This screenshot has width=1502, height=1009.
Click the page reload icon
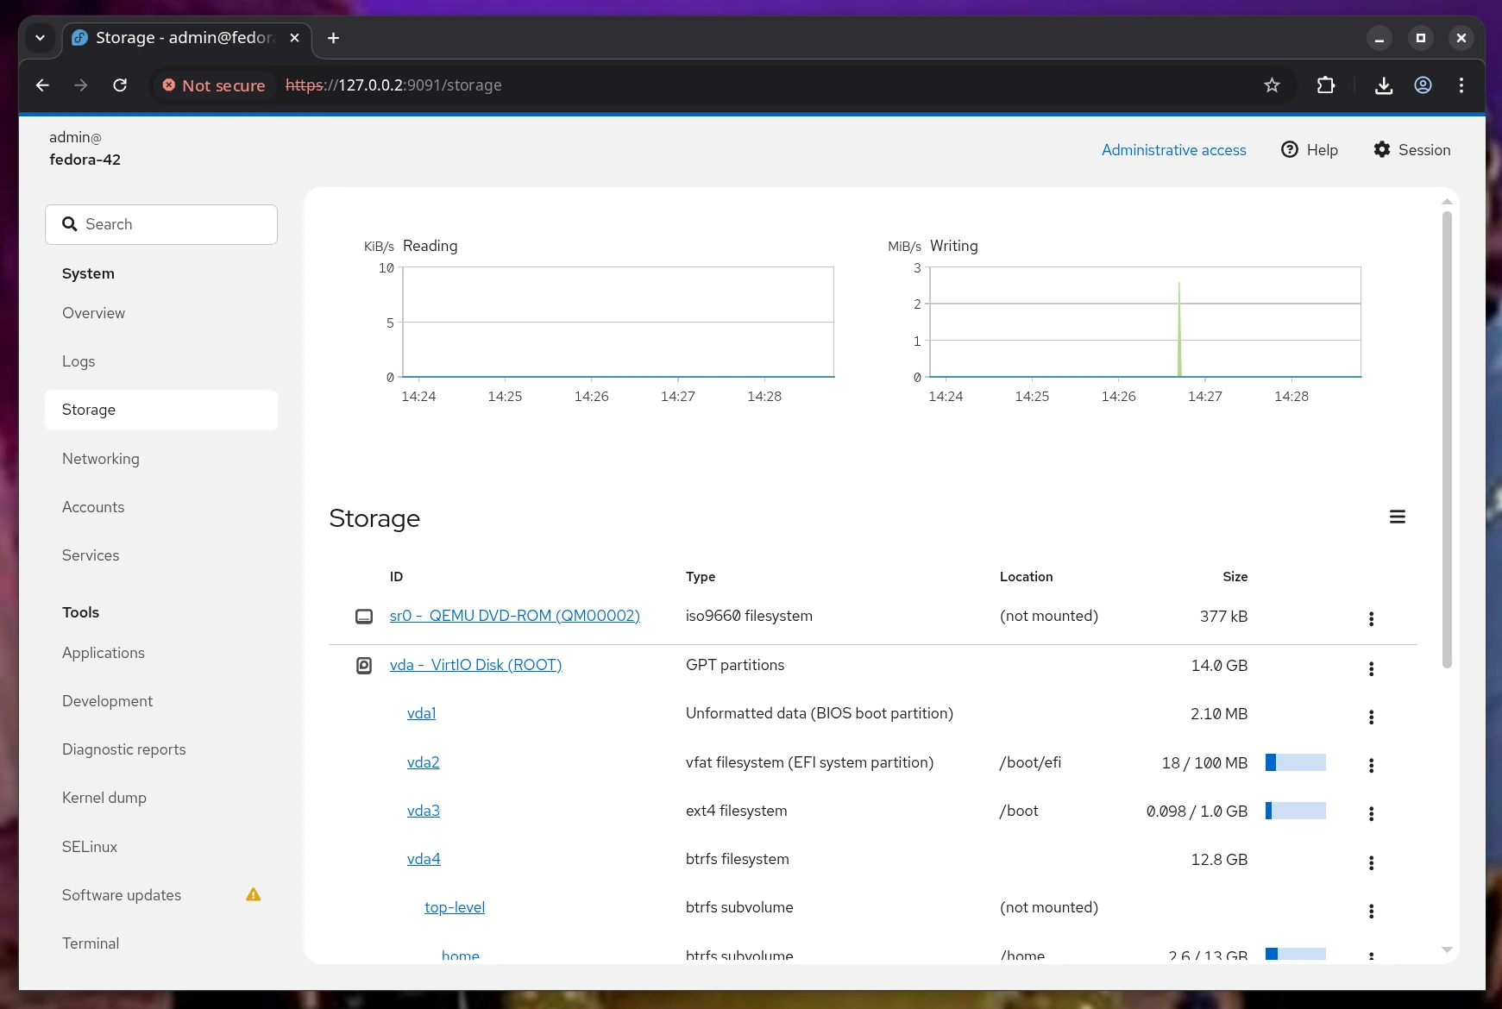tap(121, 85)
